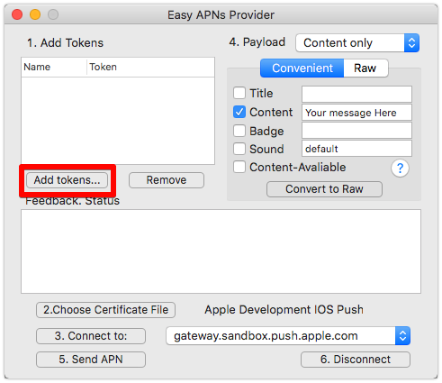442x383 pixels.
Task: Click the Add tokens... button
Action: 67,180
